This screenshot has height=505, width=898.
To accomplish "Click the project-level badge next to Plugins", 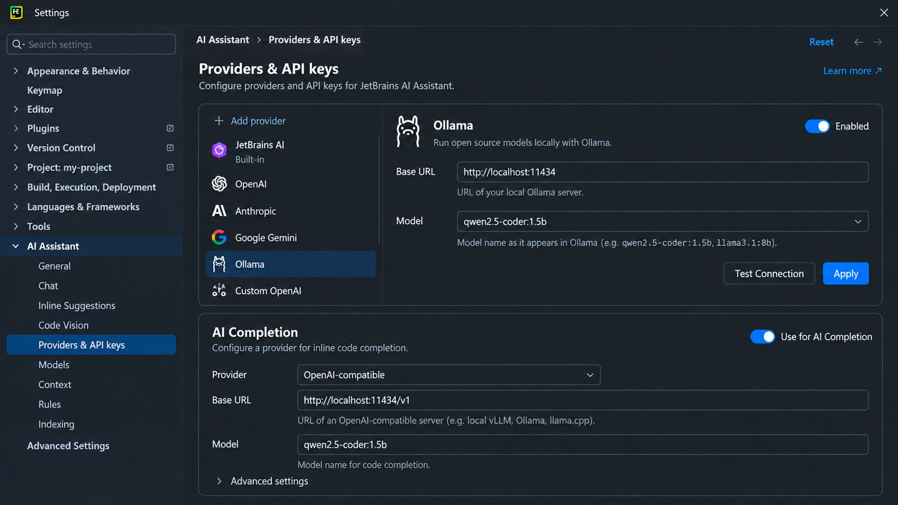I will (x=170, y=128).
